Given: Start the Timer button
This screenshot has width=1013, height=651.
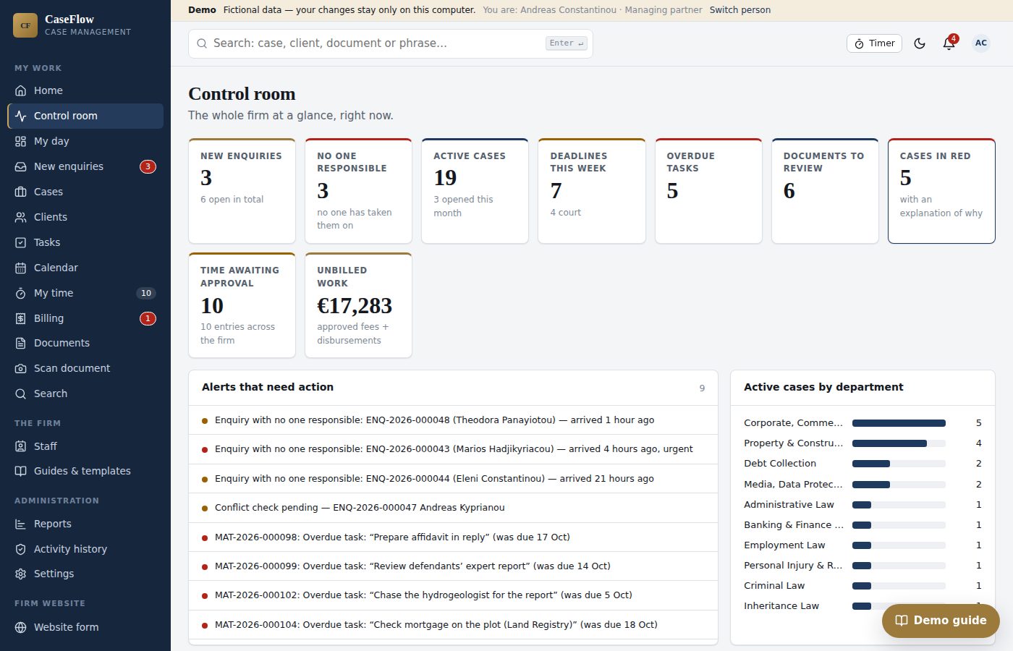Looking at the screenshot, I should click(874, 43).
